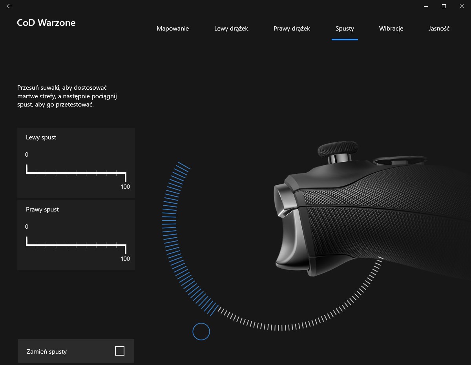Select the Spusty tab
The image size is (471, 365).
345,29
